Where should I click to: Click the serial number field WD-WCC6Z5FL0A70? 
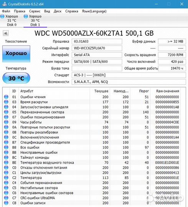point(97,48)
